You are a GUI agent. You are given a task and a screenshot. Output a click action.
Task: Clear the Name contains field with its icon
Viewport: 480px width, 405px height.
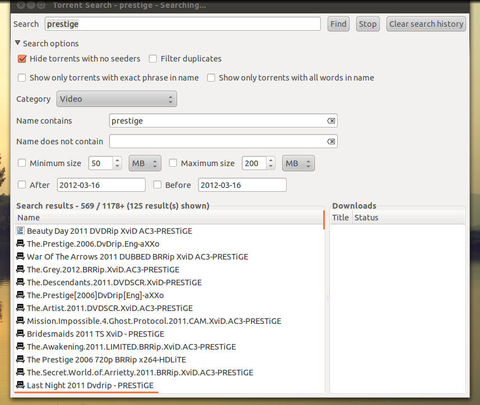(x=331, y=121)
